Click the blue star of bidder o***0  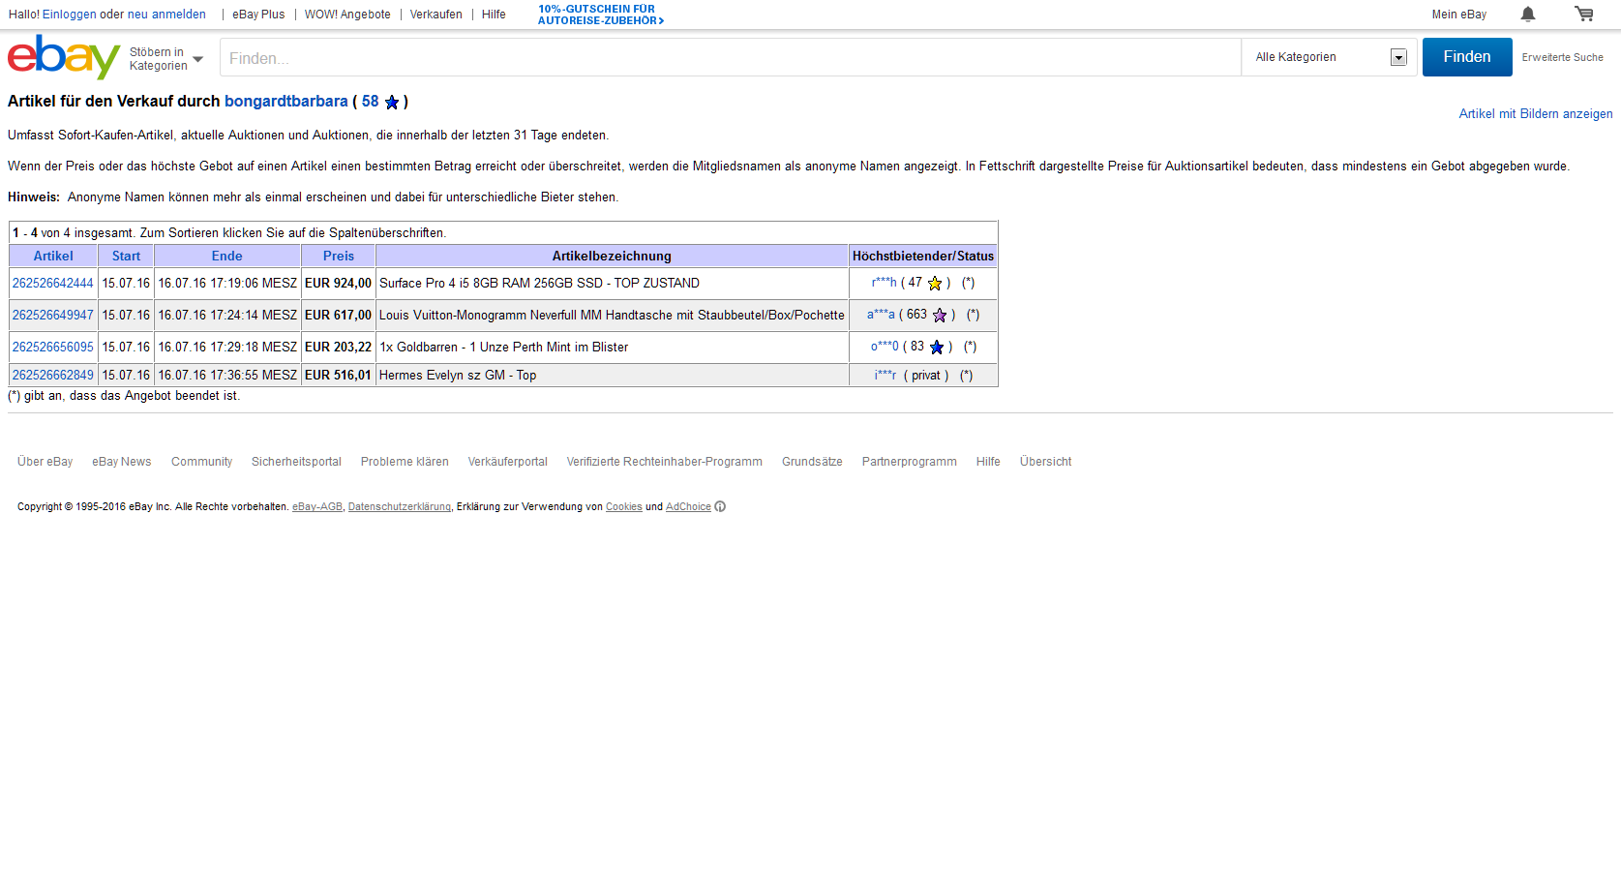tap(937, 348)
